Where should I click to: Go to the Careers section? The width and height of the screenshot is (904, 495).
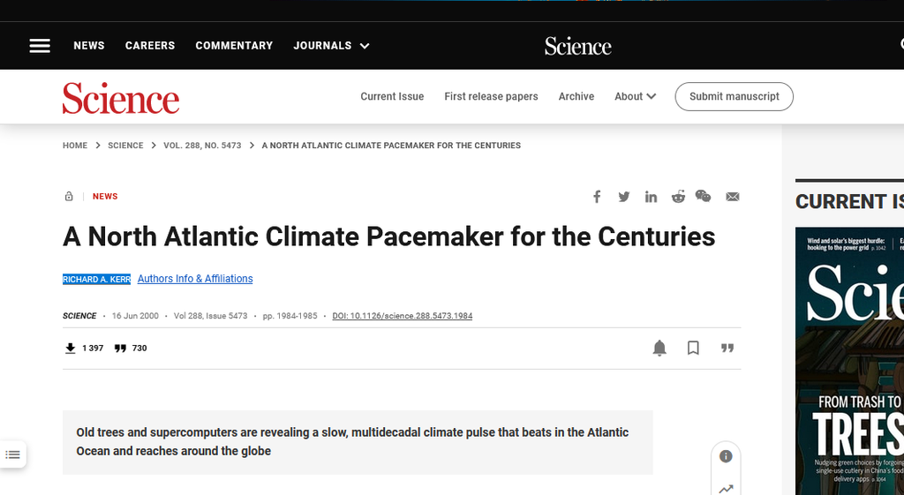(x=150, y=46)
